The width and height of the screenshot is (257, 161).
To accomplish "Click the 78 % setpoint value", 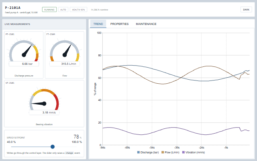I will (78, 137).
